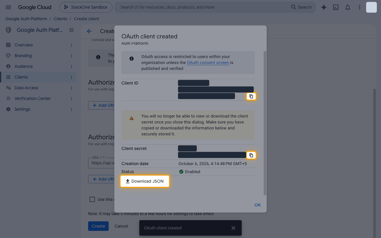381x238 pixels.
Task: Open the Clients section
Action: point(38,77)
